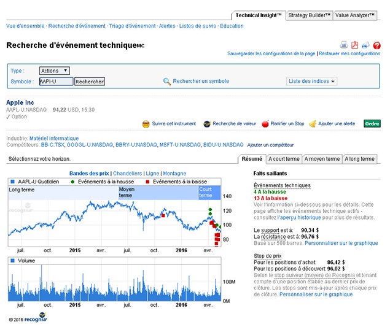This screenshot has height=327, width=390.
Task: Switch to Strategy Builder tab
Action: click(309, 15)
